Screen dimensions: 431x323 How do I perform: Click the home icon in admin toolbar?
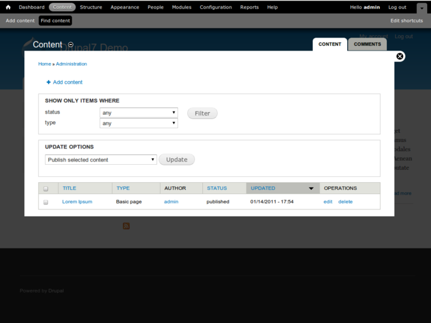(x=8, y=7)
